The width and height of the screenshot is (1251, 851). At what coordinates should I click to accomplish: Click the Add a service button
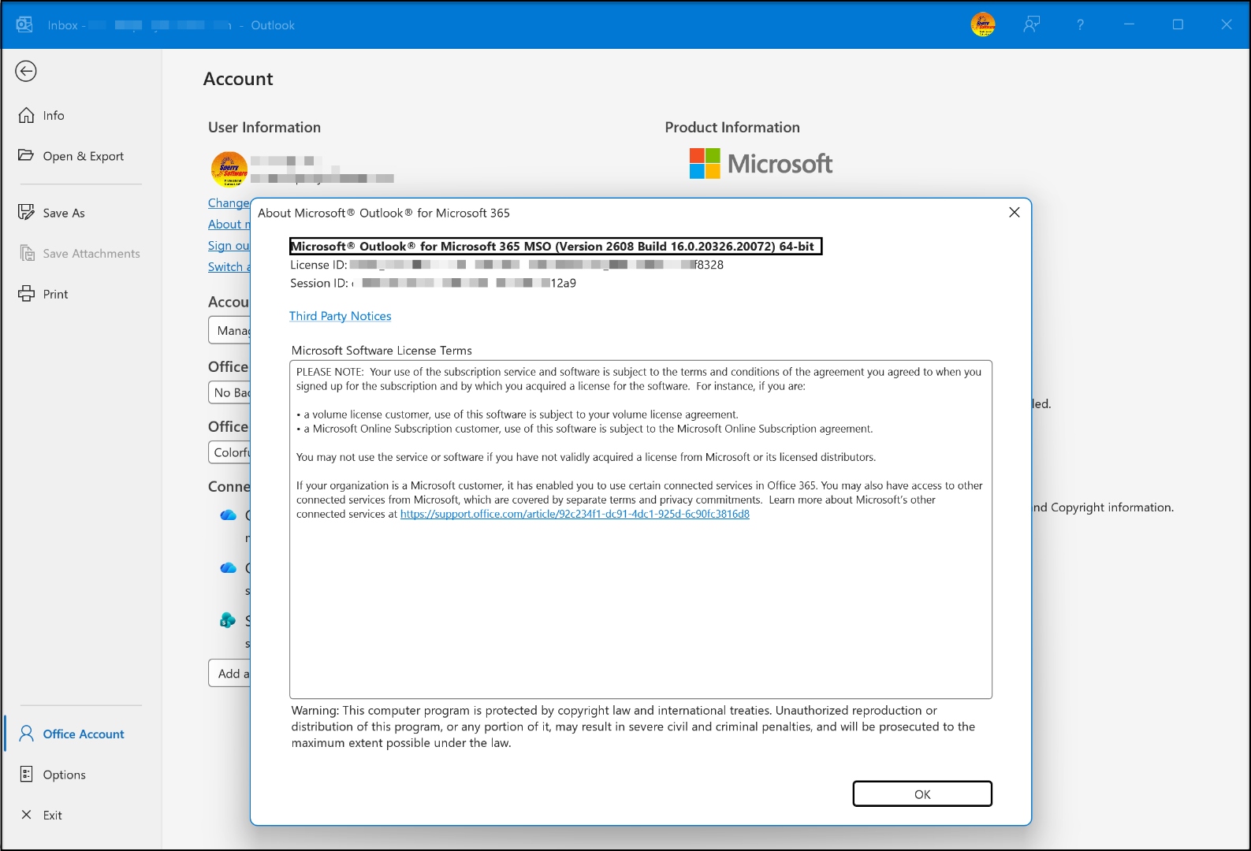click(229, 673)
